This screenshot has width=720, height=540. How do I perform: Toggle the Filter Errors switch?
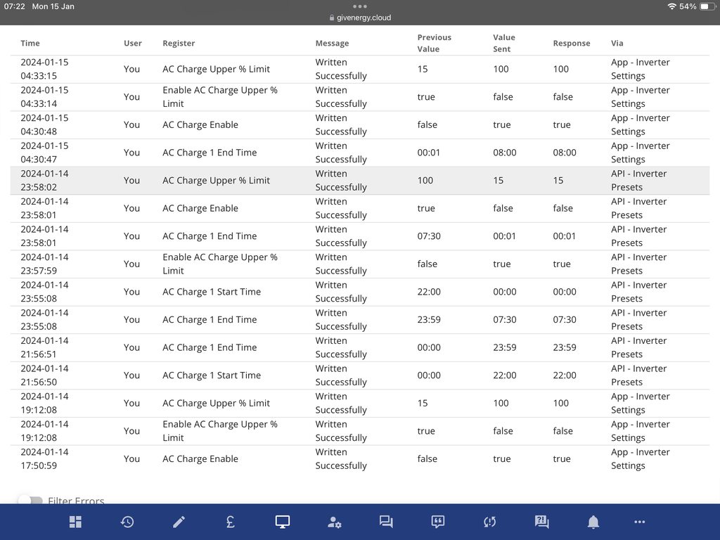pyautogui.click(x=30, y=501)
